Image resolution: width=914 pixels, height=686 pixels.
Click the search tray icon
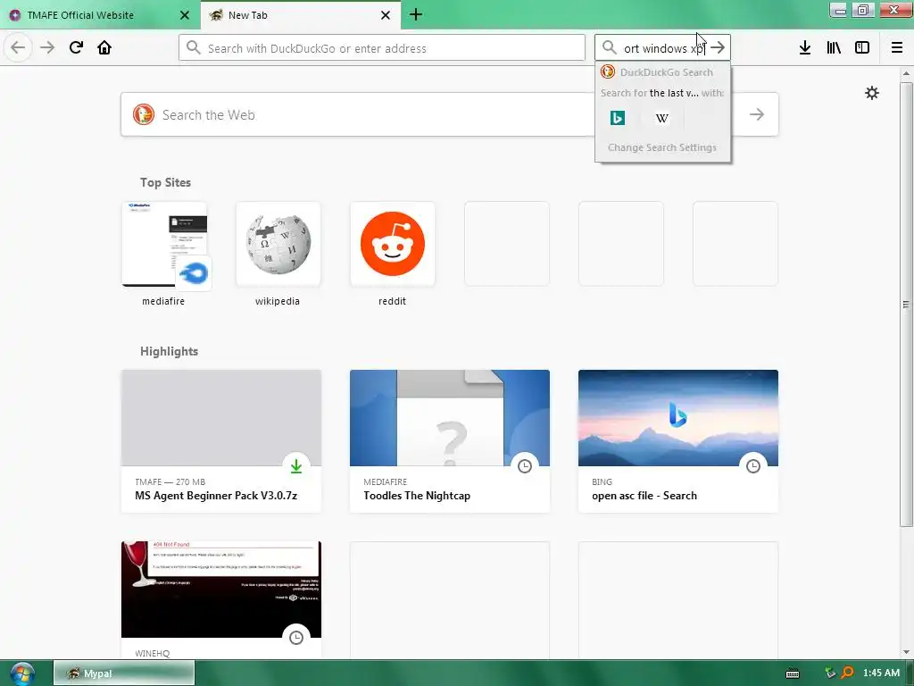pos(847,673)
